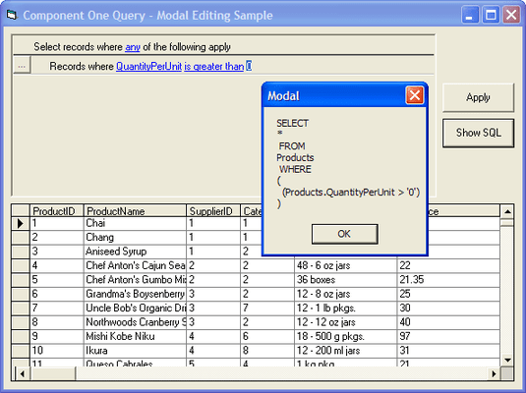Change the QuantityPerUnit field link
This screenshot has height=393, width=526.
[x=148, y=67]
